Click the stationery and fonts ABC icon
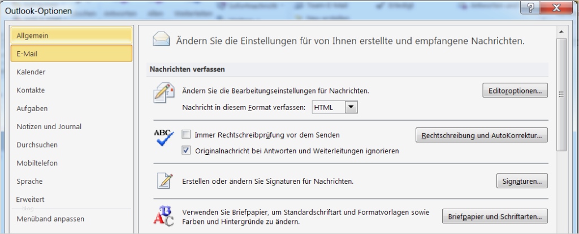The image size is (579, 234). (163, 216)
